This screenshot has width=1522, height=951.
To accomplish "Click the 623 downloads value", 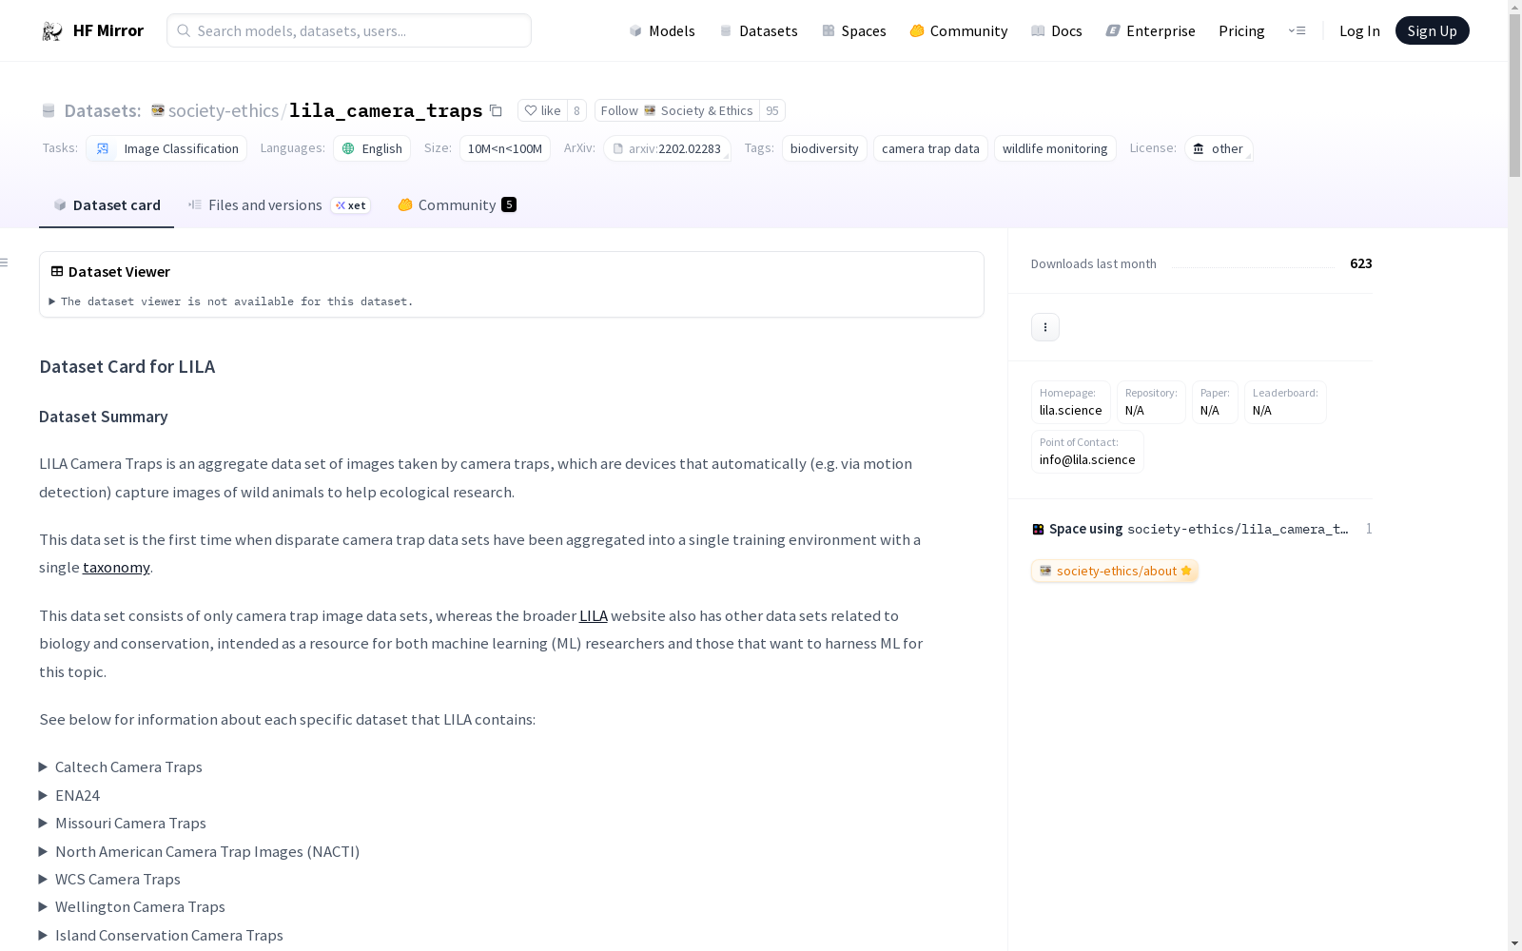I will [1361, 263].
